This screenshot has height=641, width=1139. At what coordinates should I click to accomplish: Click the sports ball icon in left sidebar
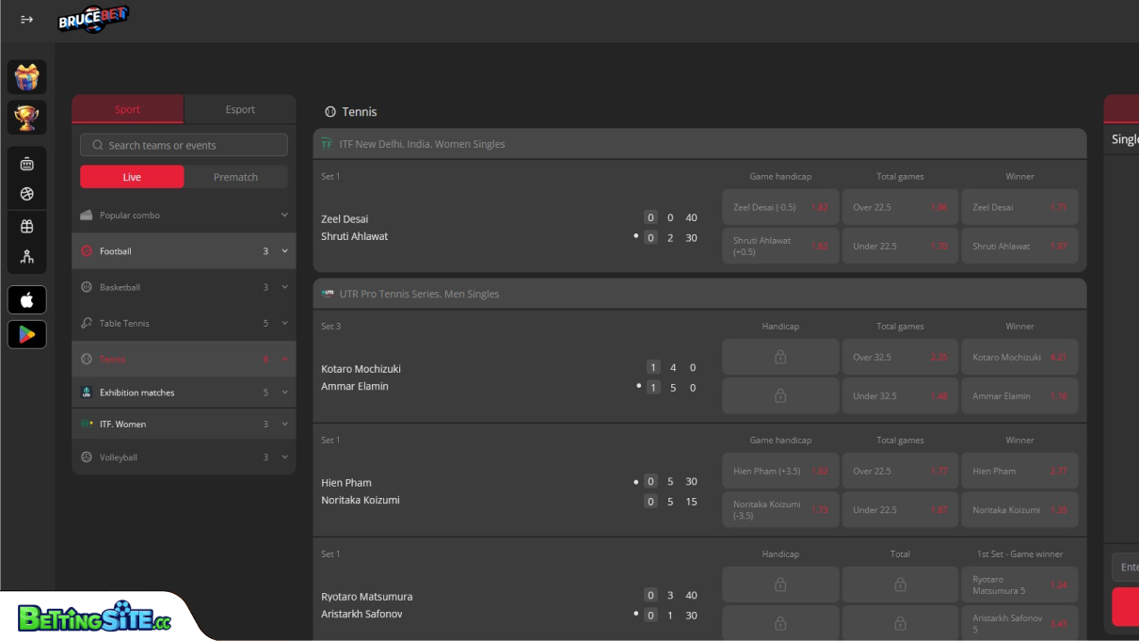tap(26, 192)
